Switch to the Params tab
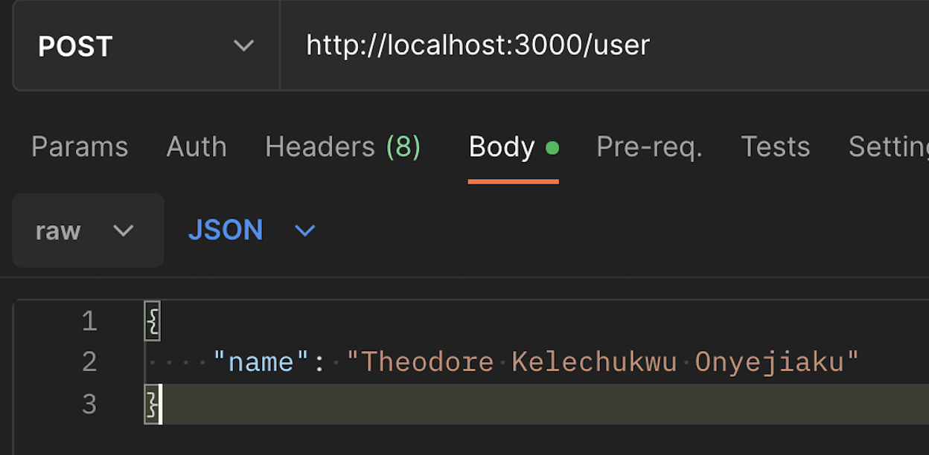 pyautogui.click(x=80, y=147)
